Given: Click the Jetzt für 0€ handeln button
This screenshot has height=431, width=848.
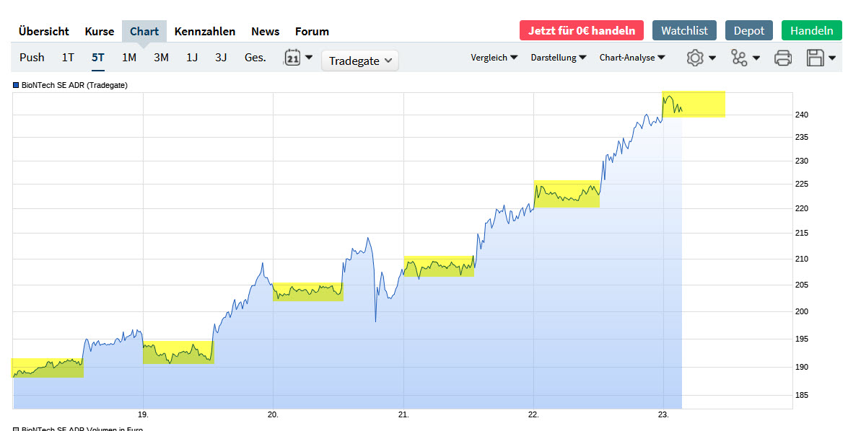Looking at the screenshot, I should coord(582,30).
